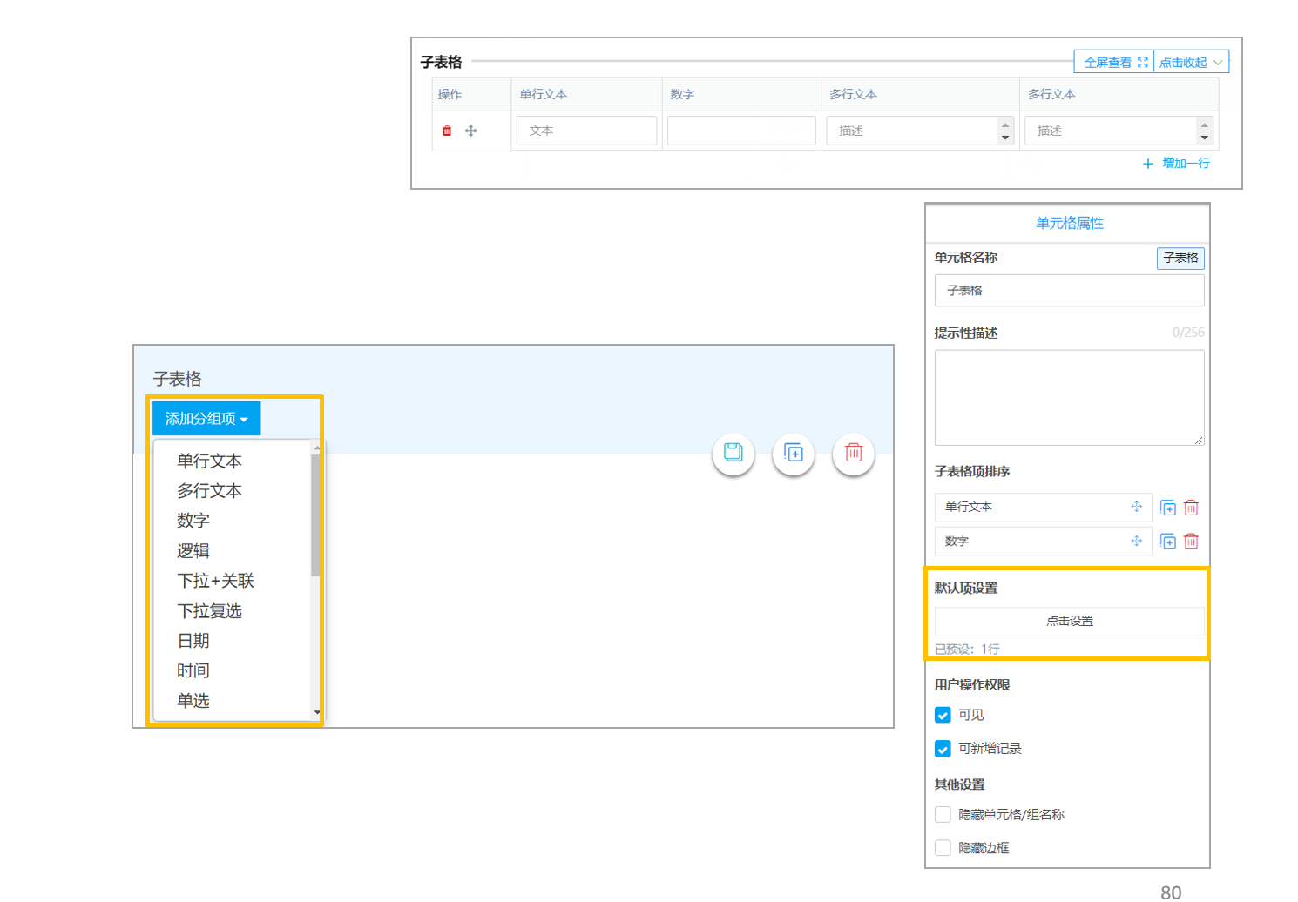
Task: Enable 隐藏单元格/组名称 option
Action: point(943,815)
